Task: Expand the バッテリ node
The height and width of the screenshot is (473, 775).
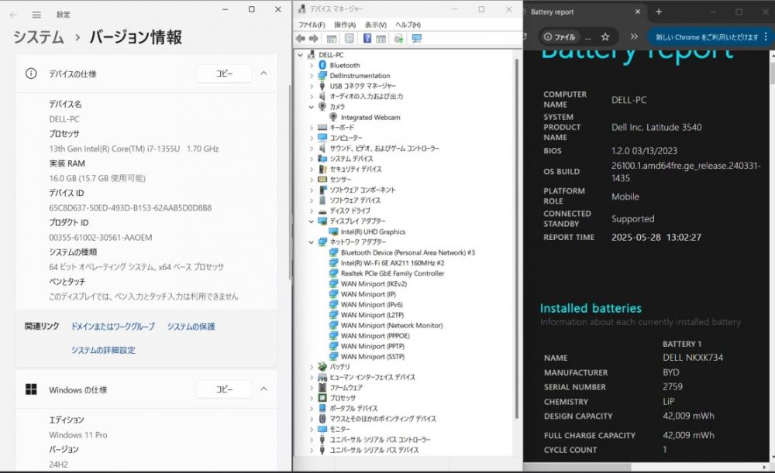Action: coord(312,367)
